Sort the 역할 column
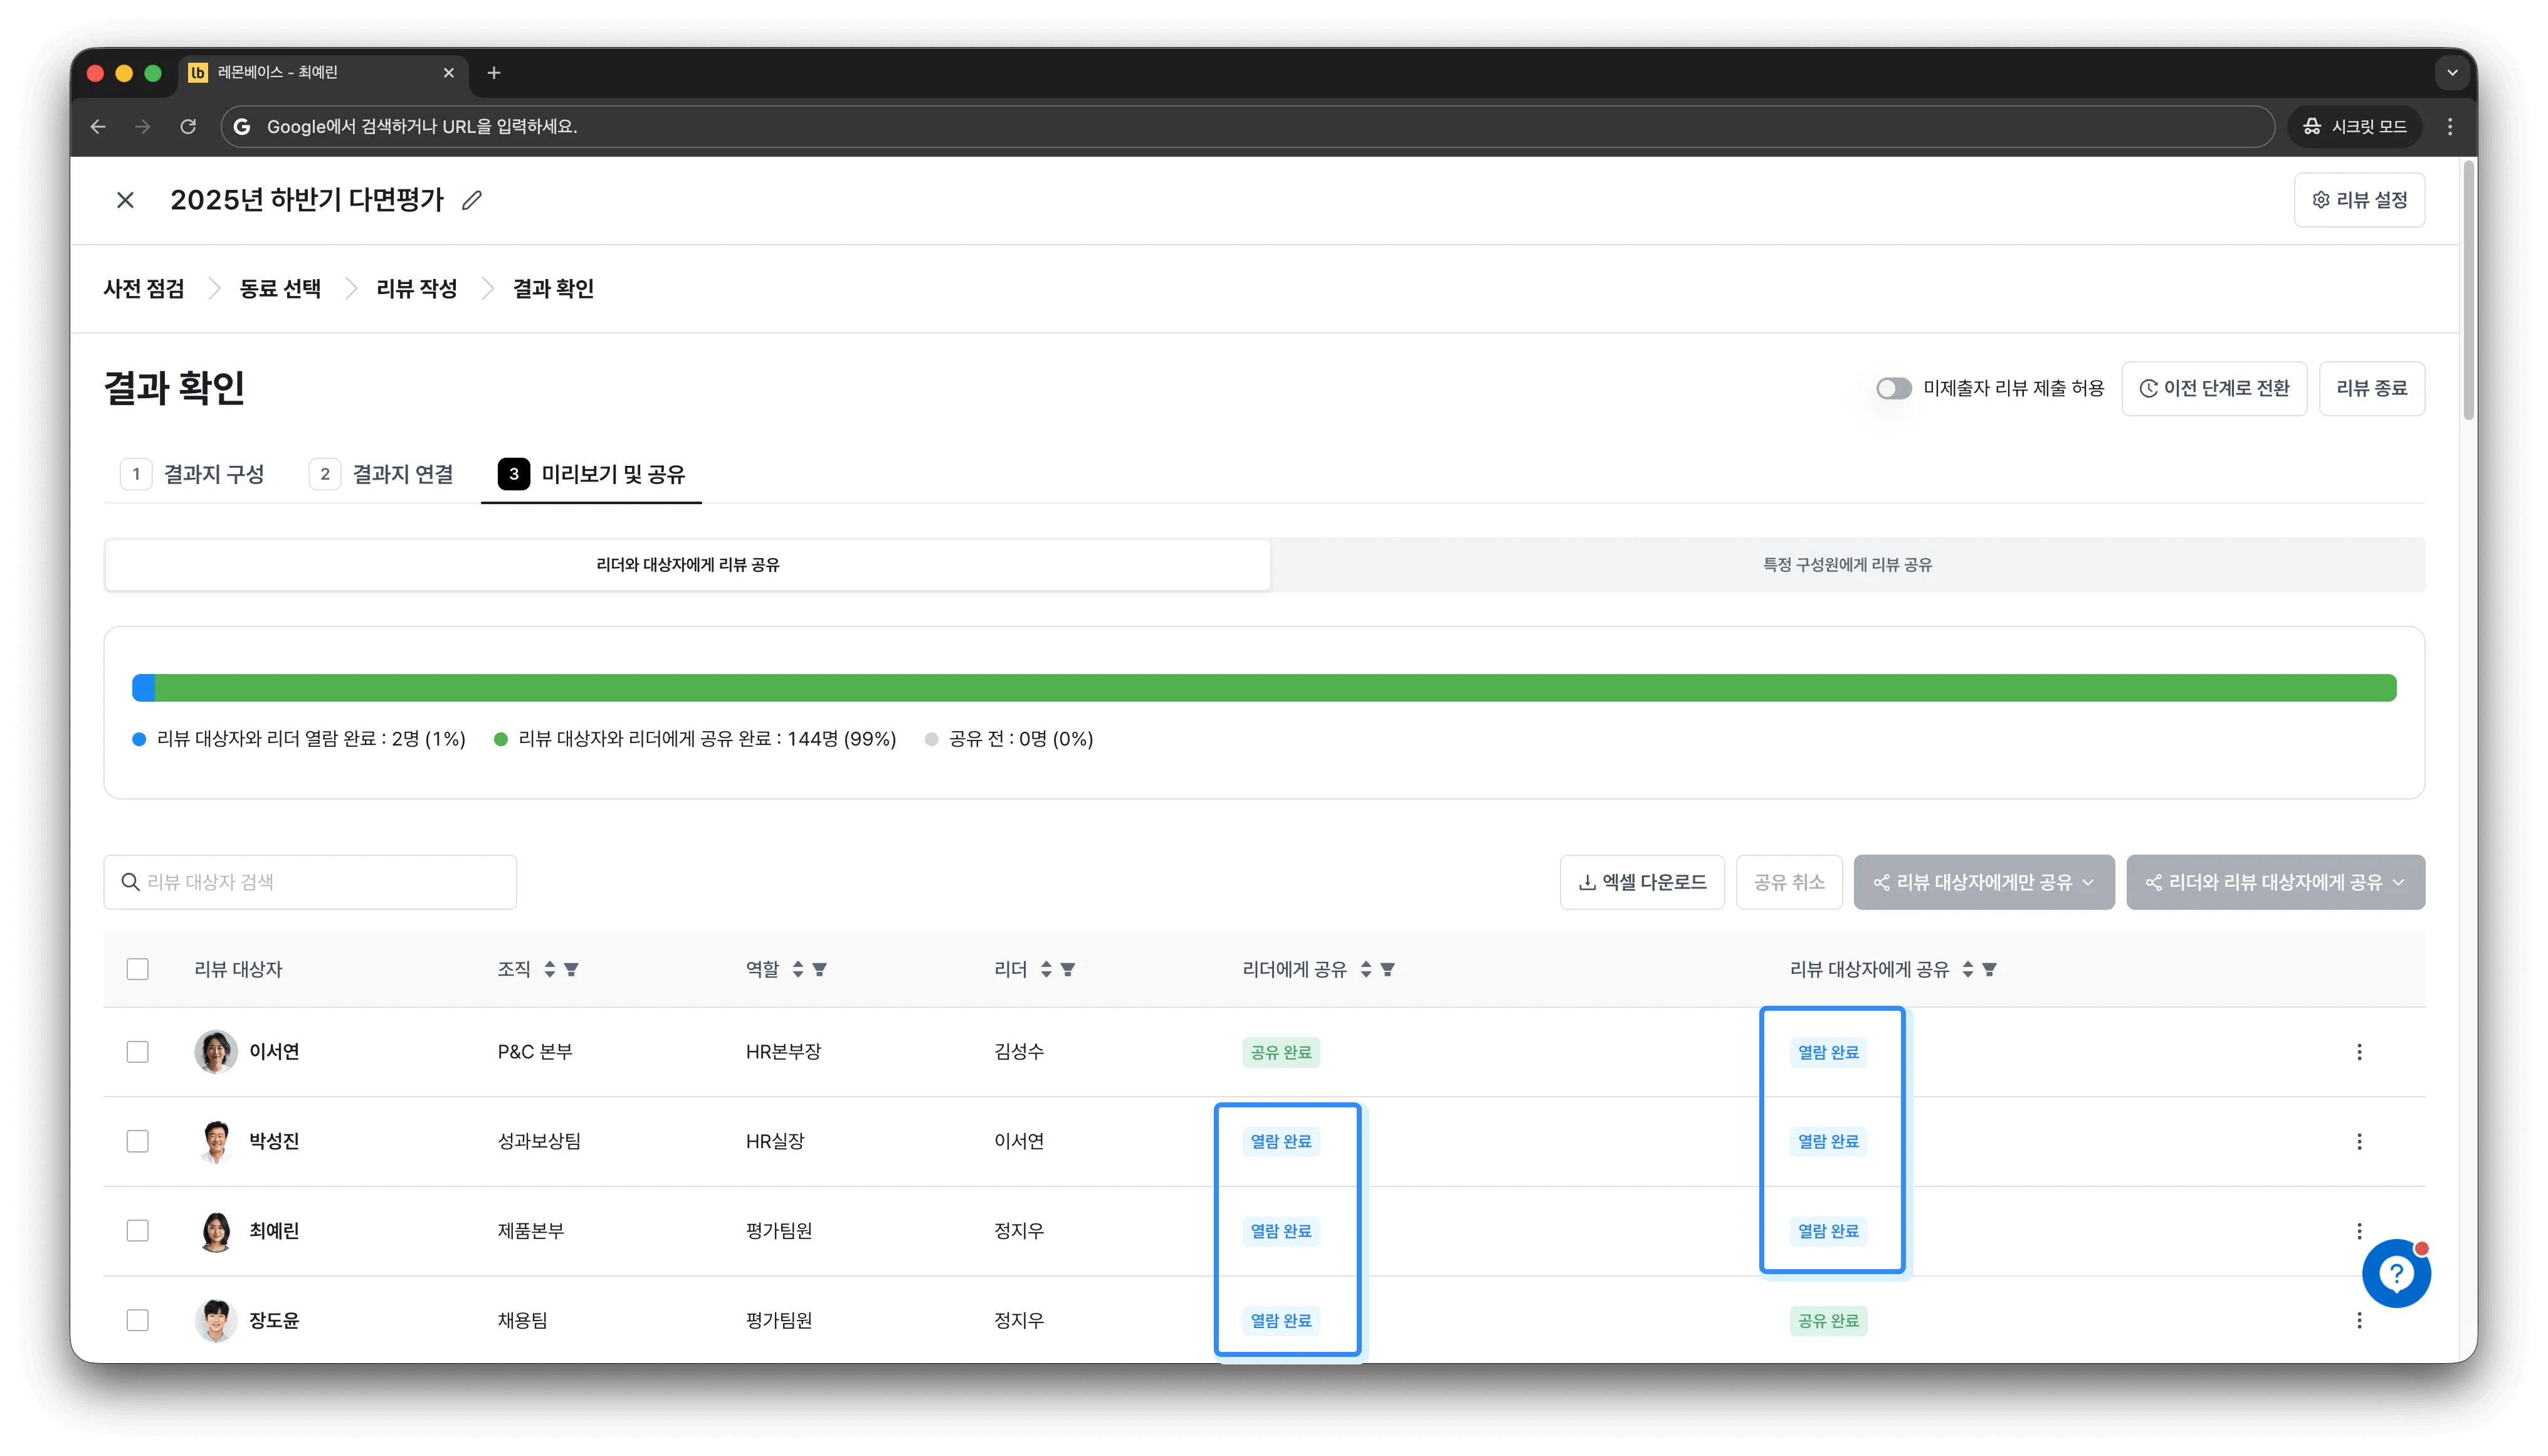The width and height of the screenshot is (2548, 1456). click(x=798, y=969)
